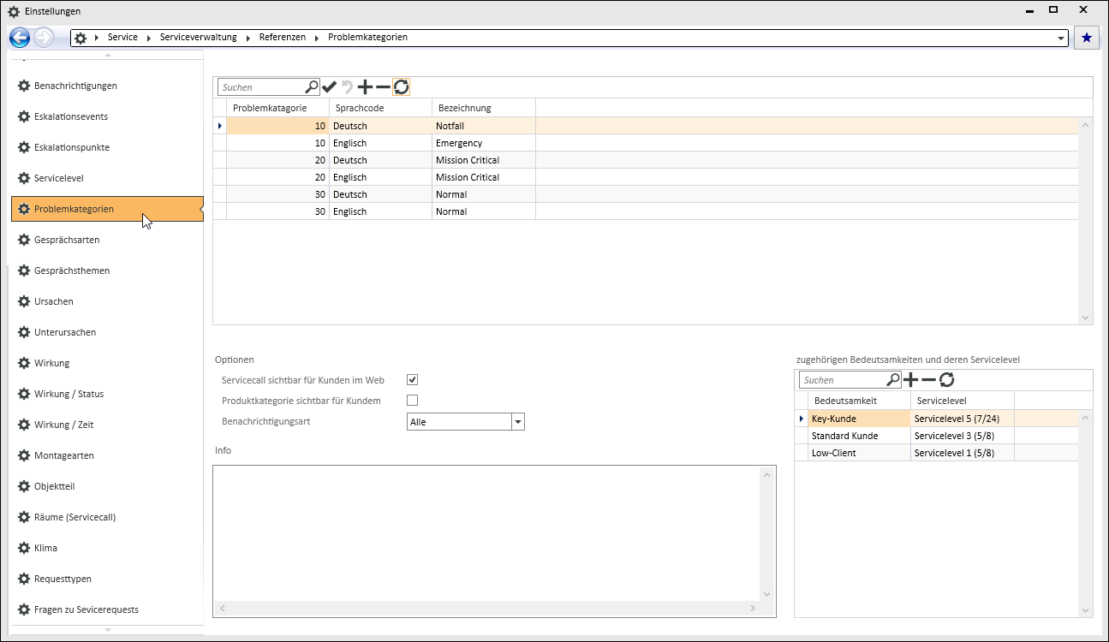1109x642 pixels.
Task: Click the gear icon in the breadcrumb bar
Action: click(x=80, y=39)
